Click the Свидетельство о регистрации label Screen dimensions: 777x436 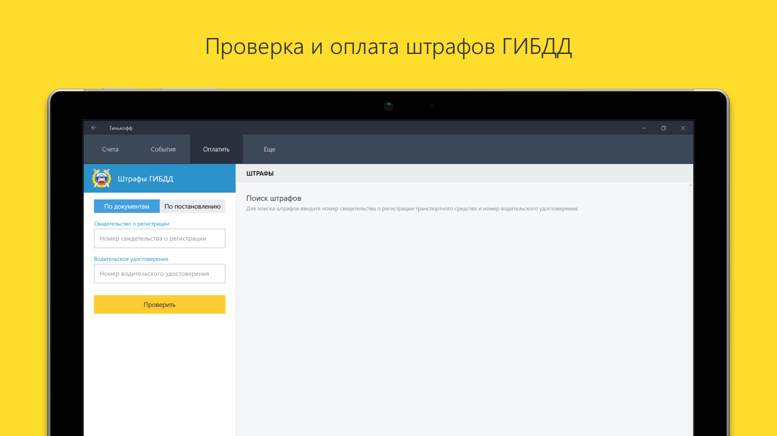point(131,224)
